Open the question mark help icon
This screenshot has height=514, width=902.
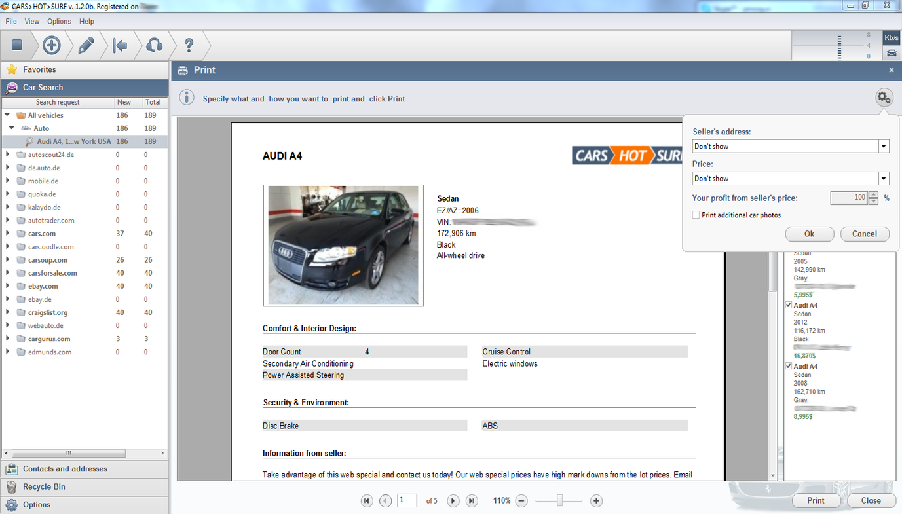point(189,45)
